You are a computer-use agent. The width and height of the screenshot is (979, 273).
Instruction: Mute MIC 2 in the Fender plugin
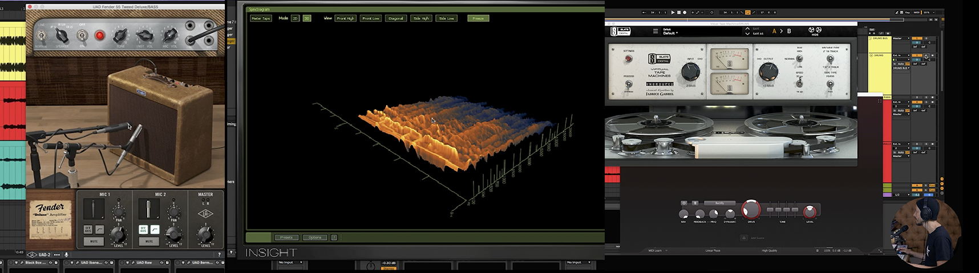pos(149,241)
